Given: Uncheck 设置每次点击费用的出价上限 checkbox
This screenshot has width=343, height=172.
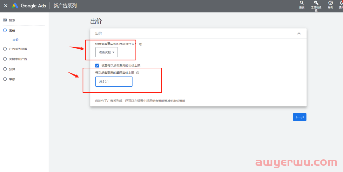Looking at the screenshot, I should [97, 65].
